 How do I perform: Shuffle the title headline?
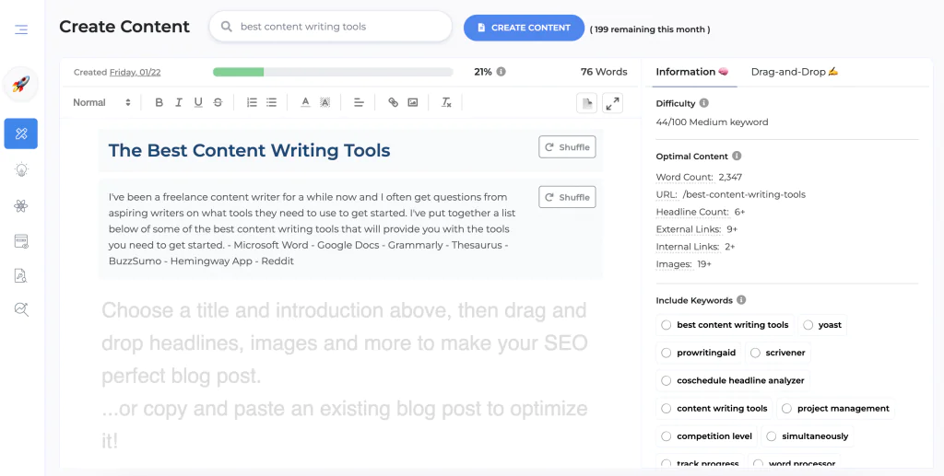coord(567,147)
